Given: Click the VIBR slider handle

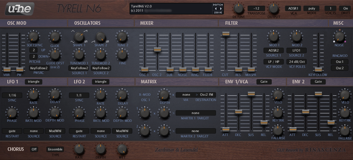Looking at the screenshot, I should pos(7,70).
